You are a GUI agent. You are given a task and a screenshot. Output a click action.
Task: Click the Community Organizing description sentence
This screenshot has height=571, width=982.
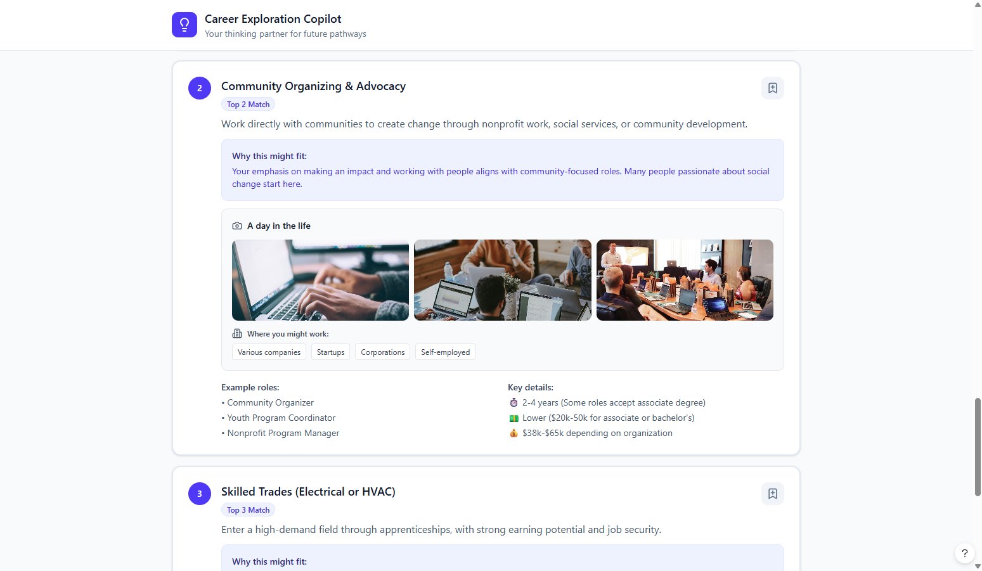tap(484, 124)
